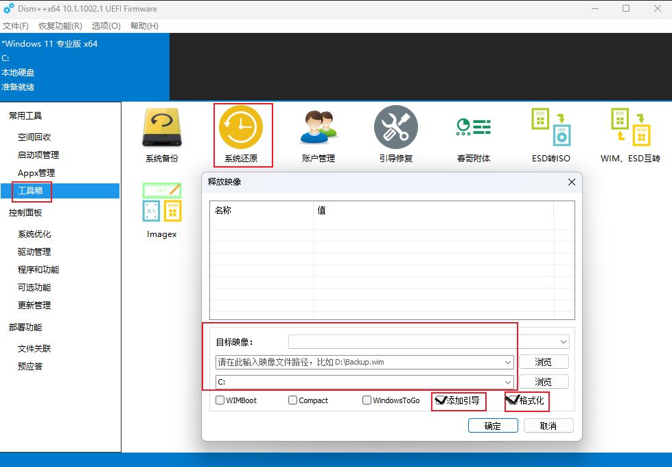
Task: Launch the Imagex tool icon
Action: pyautogui.click(x=161, y=203)
